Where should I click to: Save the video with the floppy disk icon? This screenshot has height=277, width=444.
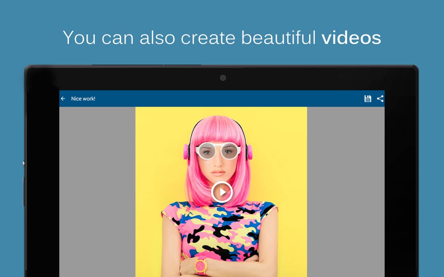coord(368,98)
